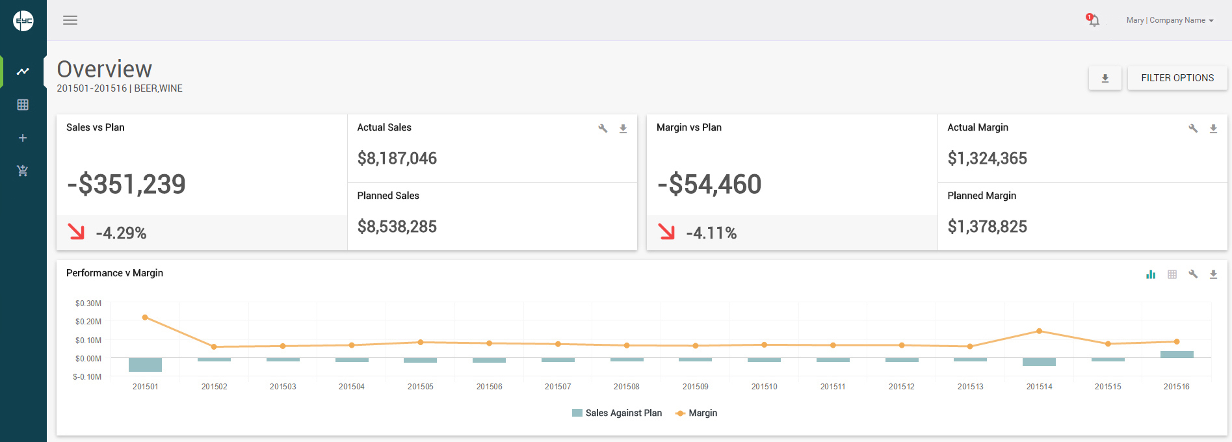Open the grid table sidebar icon
This screenshot has height=442, width=1232.
coord(23,105)
